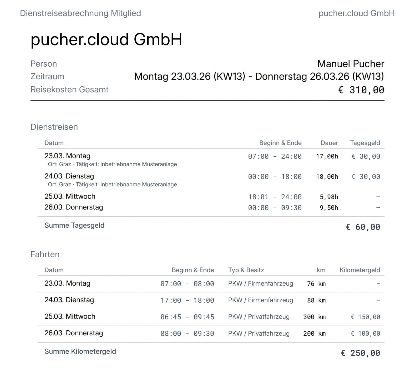Select the duration '17,00h'

(x=327, y=156)
